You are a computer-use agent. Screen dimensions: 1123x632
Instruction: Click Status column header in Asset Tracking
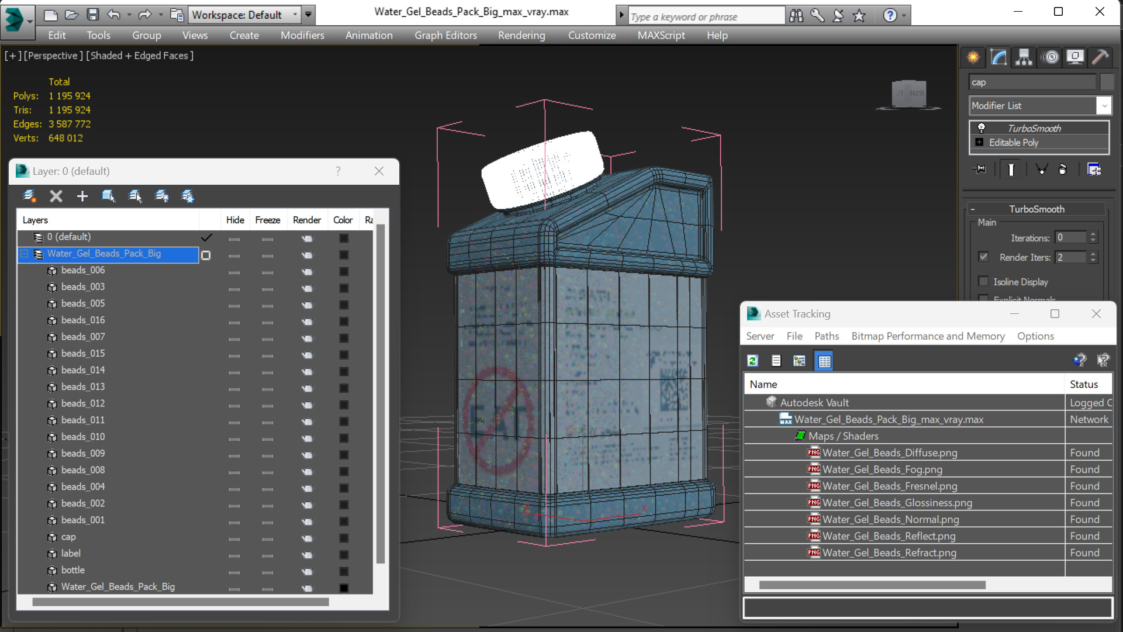pos(1089,384)
